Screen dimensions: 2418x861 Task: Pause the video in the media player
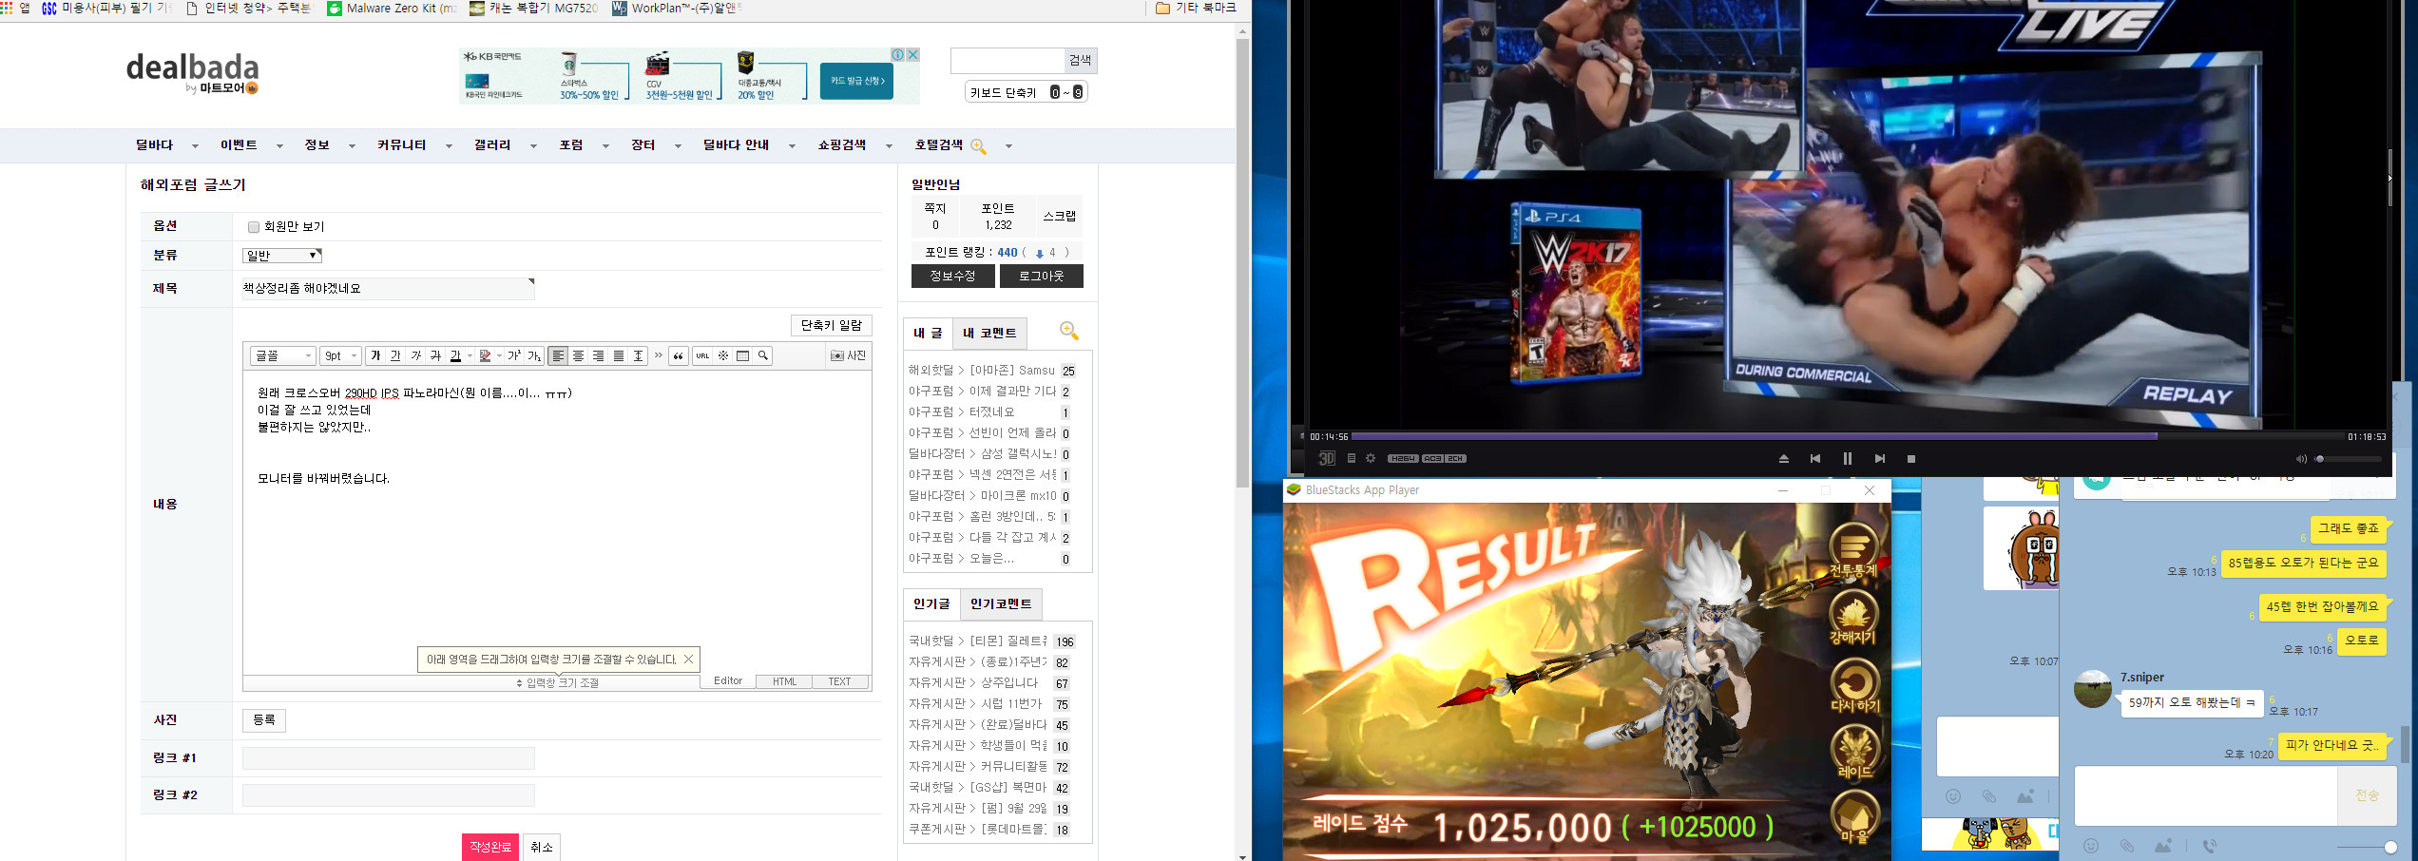[1847, 458]
